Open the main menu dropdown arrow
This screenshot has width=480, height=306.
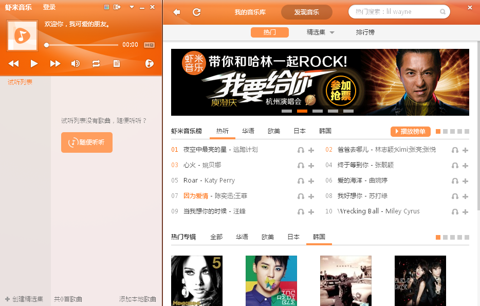click(x=132, y=7)
